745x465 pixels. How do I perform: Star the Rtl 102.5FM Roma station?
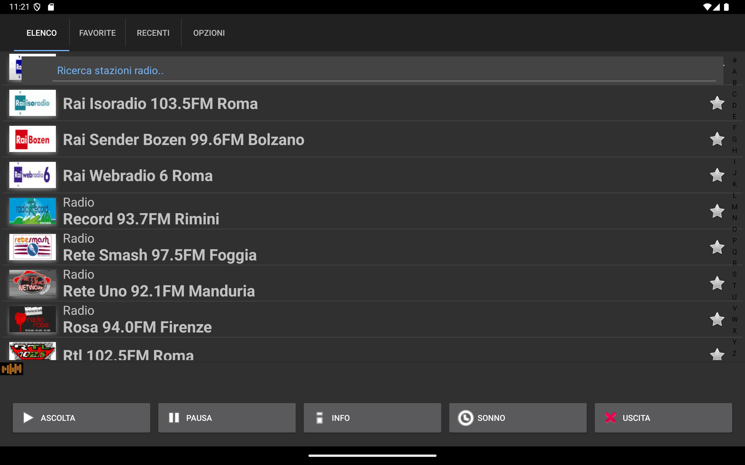pyautogui.click(x=717, y=354)
